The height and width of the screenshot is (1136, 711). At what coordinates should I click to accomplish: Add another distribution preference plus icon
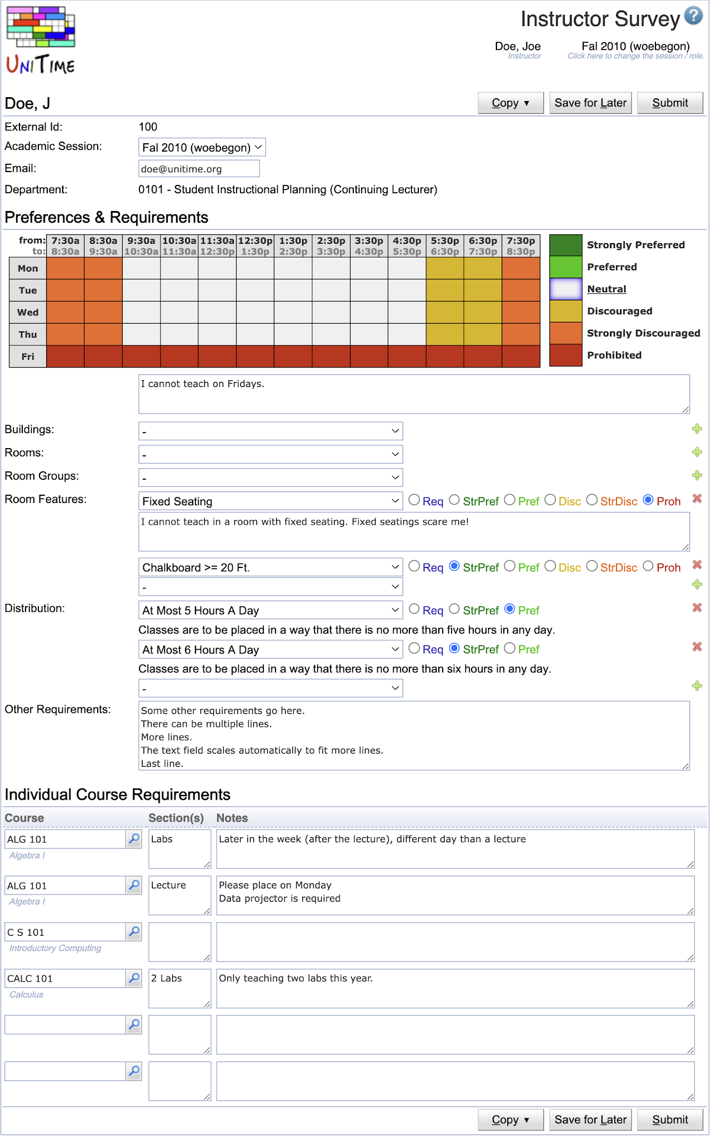(697, 686)
